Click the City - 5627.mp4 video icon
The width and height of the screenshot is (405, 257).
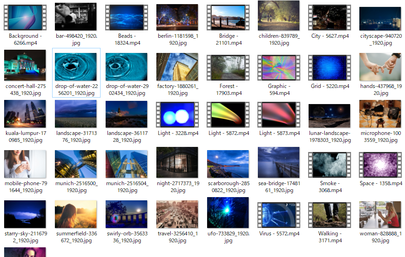coord(329,18)
